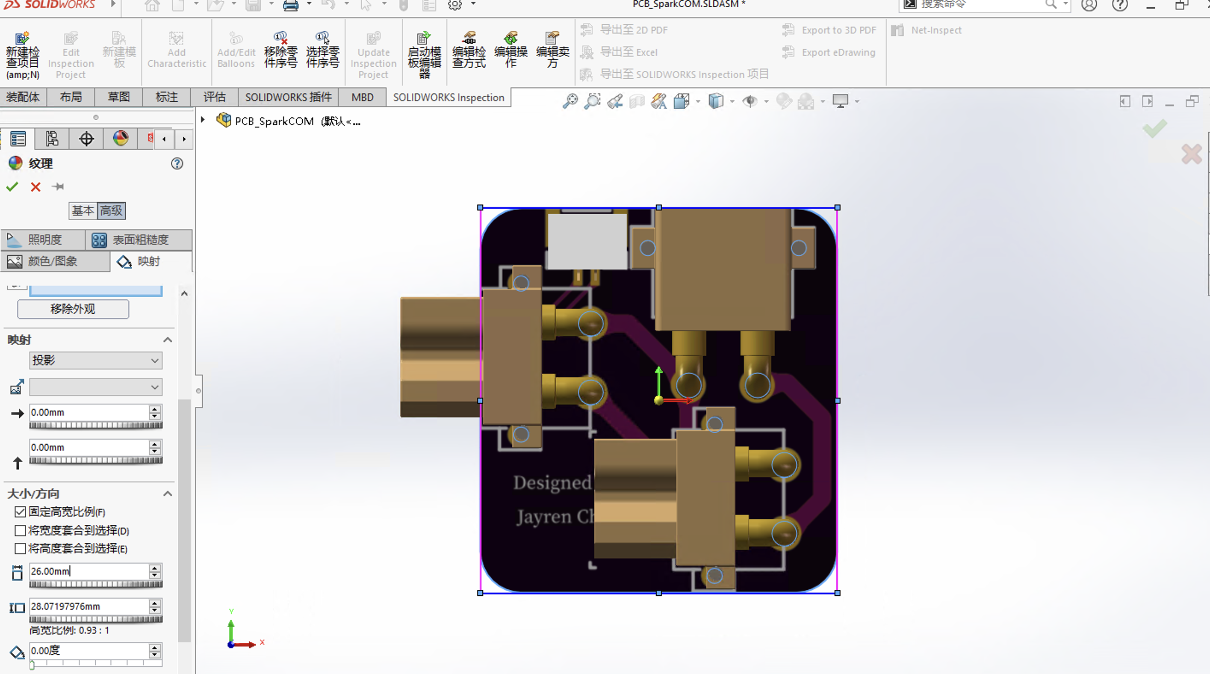The image size is (1210, 674).
Task: Click width thumbwheel under 26.00mm
Action: [x=96, y=584]
